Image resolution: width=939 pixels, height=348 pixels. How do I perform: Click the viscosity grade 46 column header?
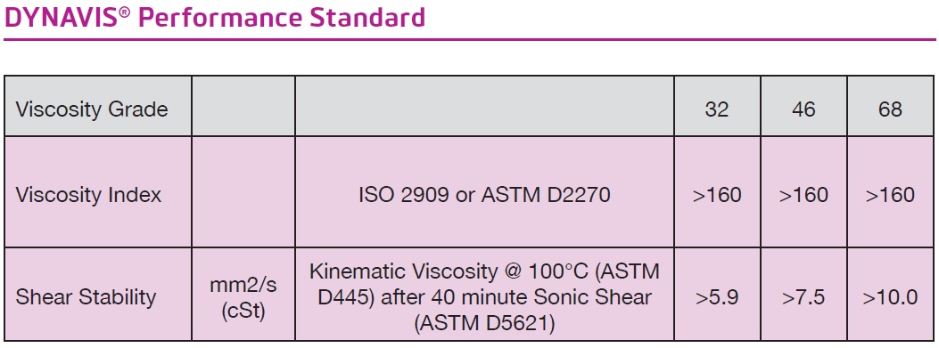pos(803,109)
